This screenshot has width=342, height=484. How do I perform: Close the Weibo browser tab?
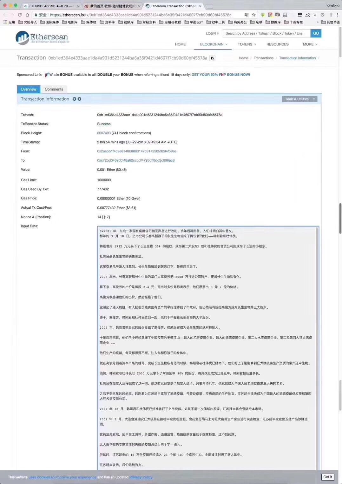point(139,6)
